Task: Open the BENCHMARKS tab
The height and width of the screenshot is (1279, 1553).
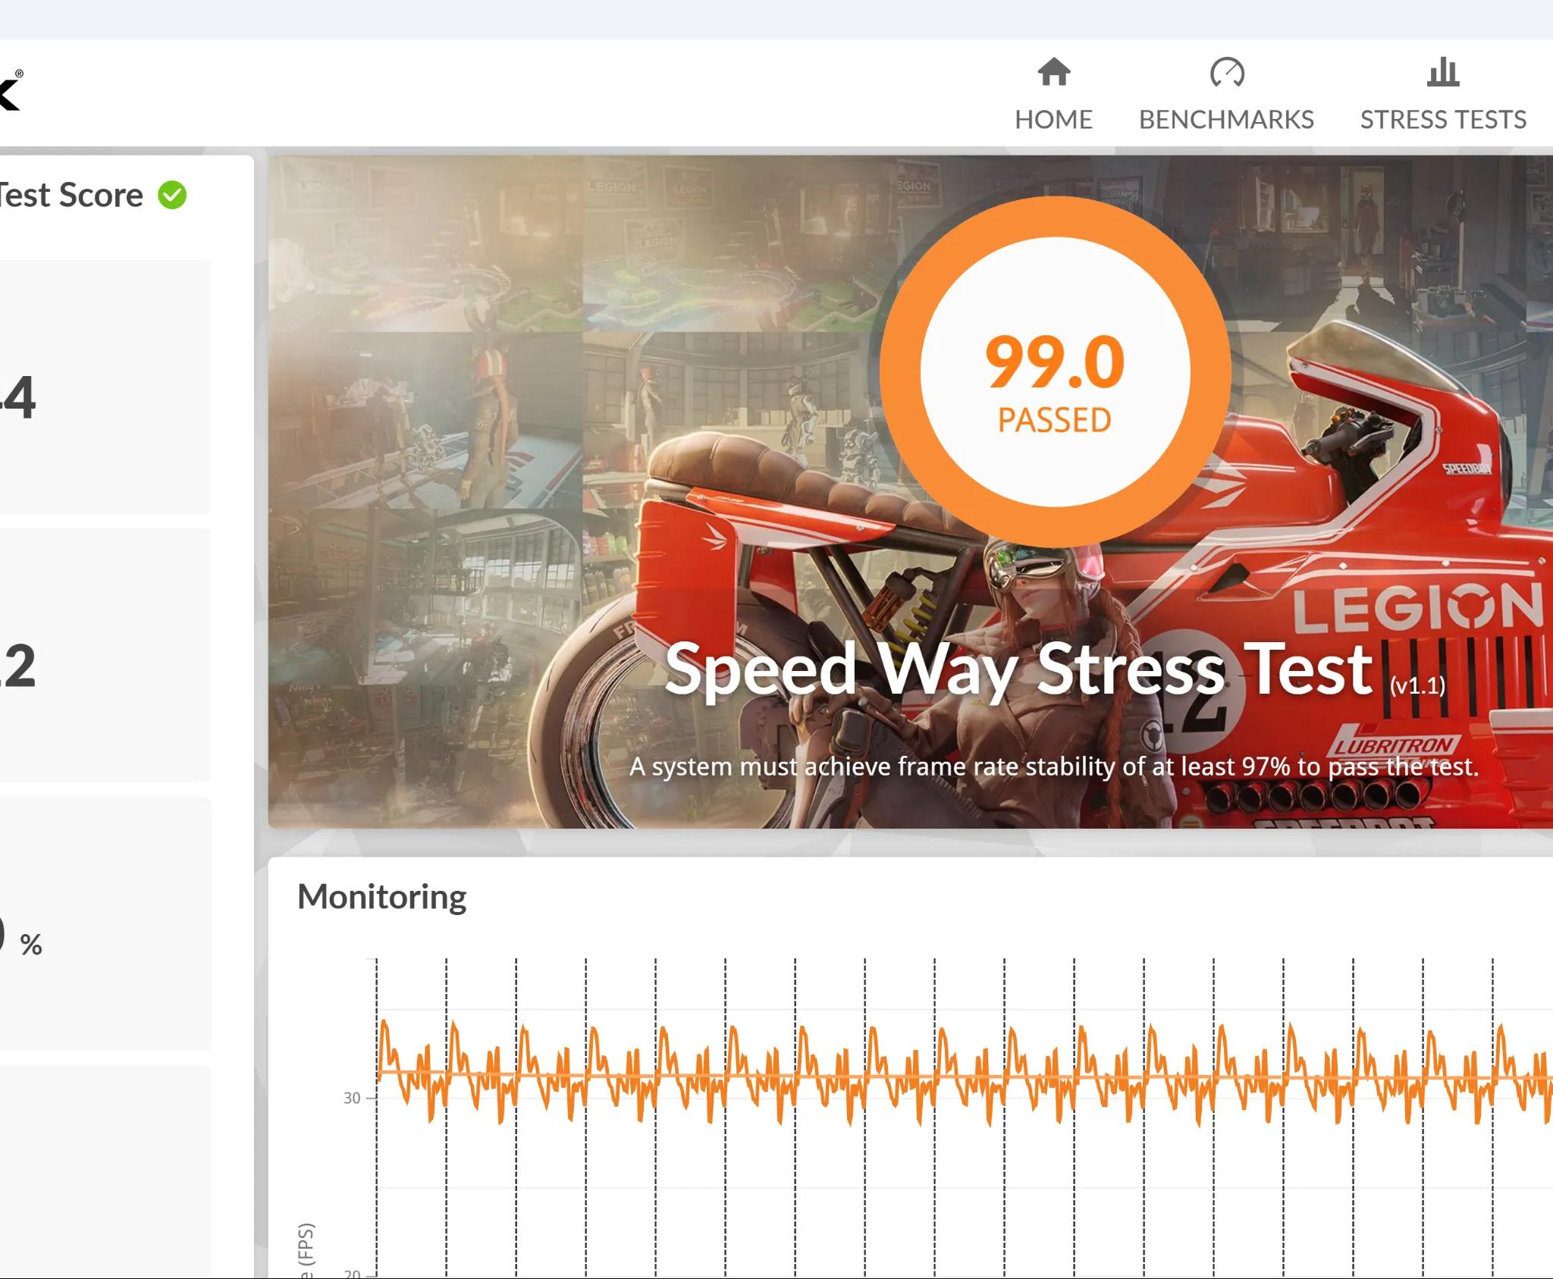Action: coord(1226,95)
